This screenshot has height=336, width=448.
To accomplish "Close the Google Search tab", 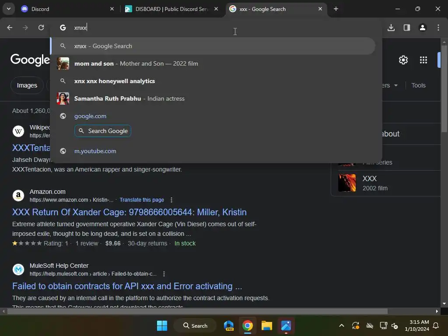I will (320, 9).
